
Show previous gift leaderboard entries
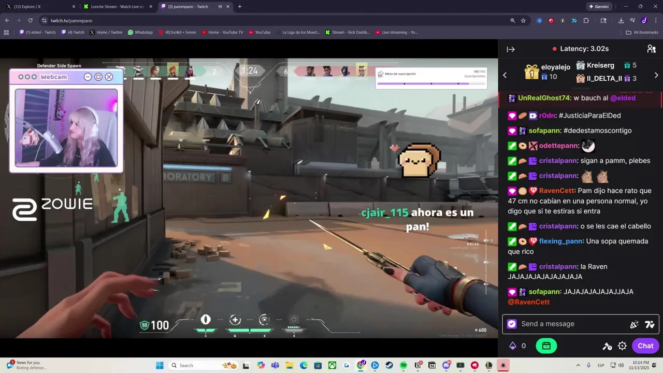(505, 75)
